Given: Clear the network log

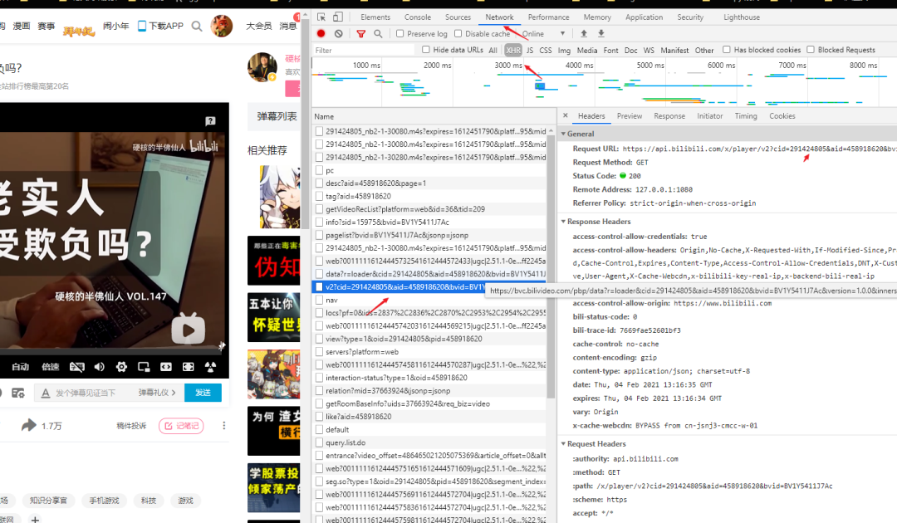Looking at the screenshot, I should click(339, 34).
